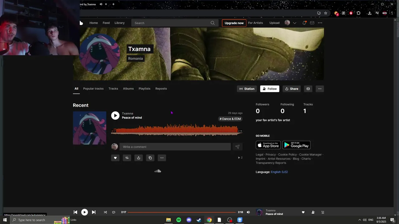Open Spotify from taskbar
This screenshot has width=399, height=224.
coord(179,220)
